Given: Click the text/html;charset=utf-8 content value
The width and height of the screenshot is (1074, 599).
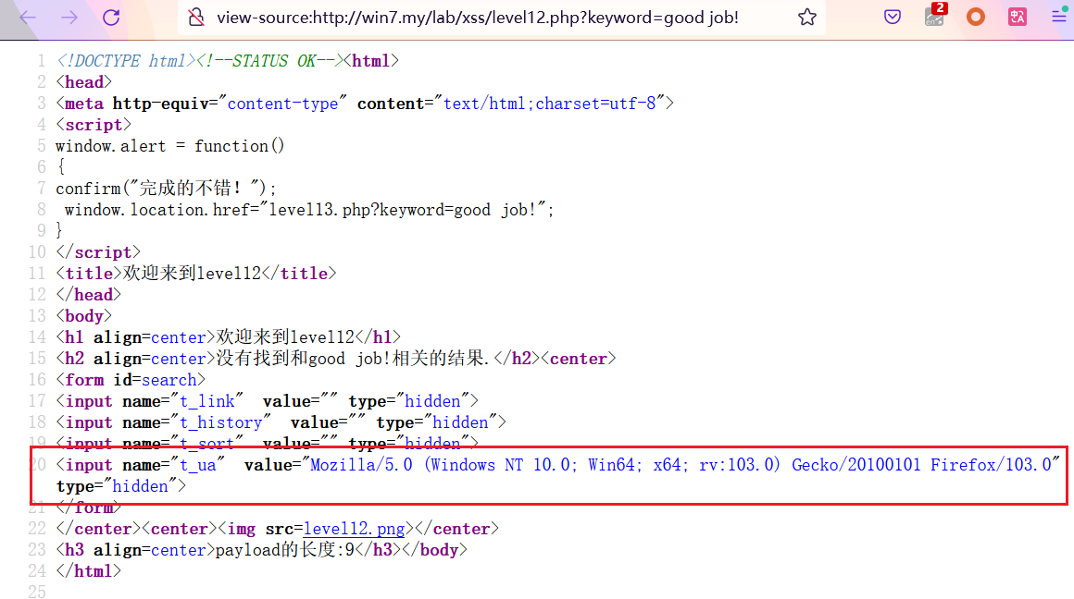Looking at the screenshot, I should [550, 104].
